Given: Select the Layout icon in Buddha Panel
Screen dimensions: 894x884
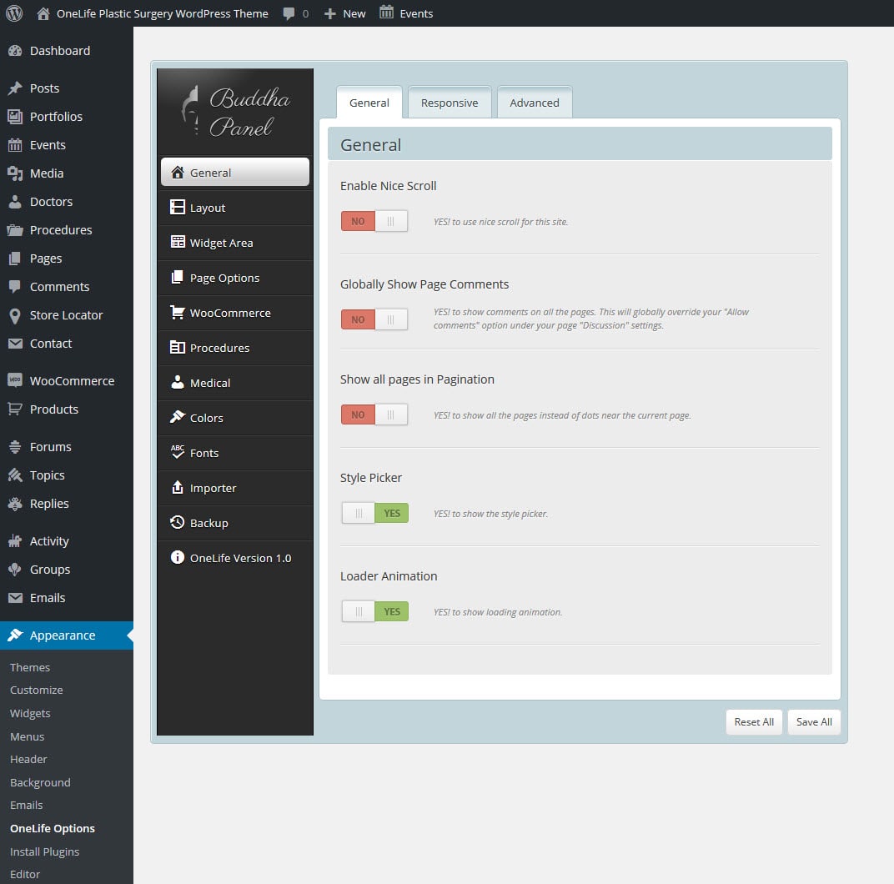Looking at the screenshot, I should 178,208.
